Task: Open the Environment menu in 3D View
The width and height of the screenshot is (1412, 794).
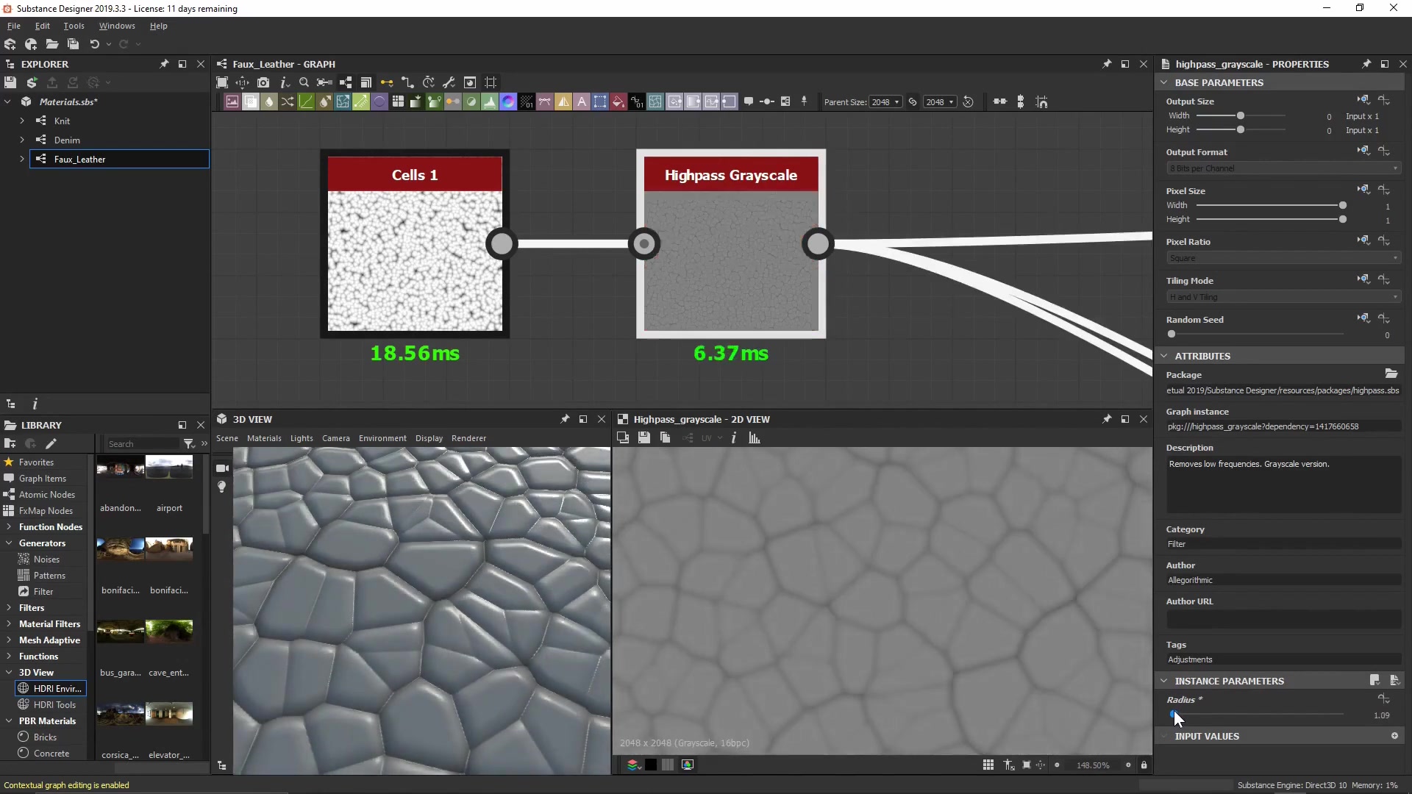Action: click(382, 438)
